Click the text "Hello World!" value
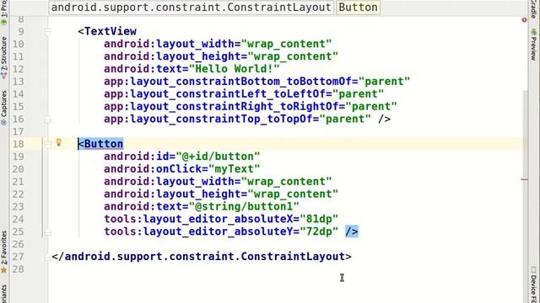540x303 pixels. click(x=235, y=69)
